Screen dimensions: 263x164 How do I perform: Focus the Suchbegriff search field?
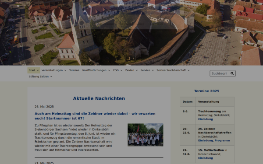point(220,73)
